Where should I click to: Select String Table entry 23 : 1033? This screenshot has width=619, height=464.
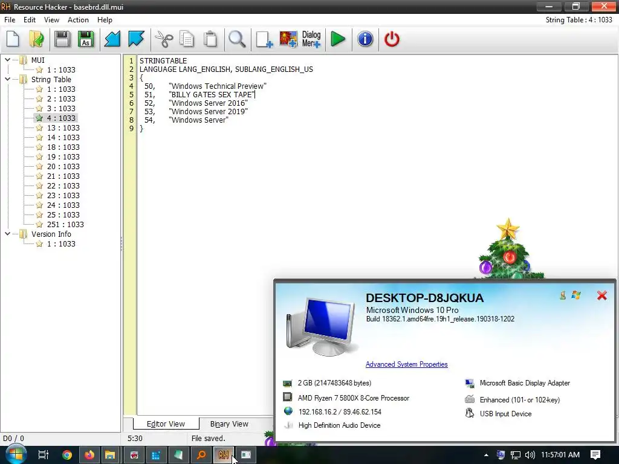(63, 195)
